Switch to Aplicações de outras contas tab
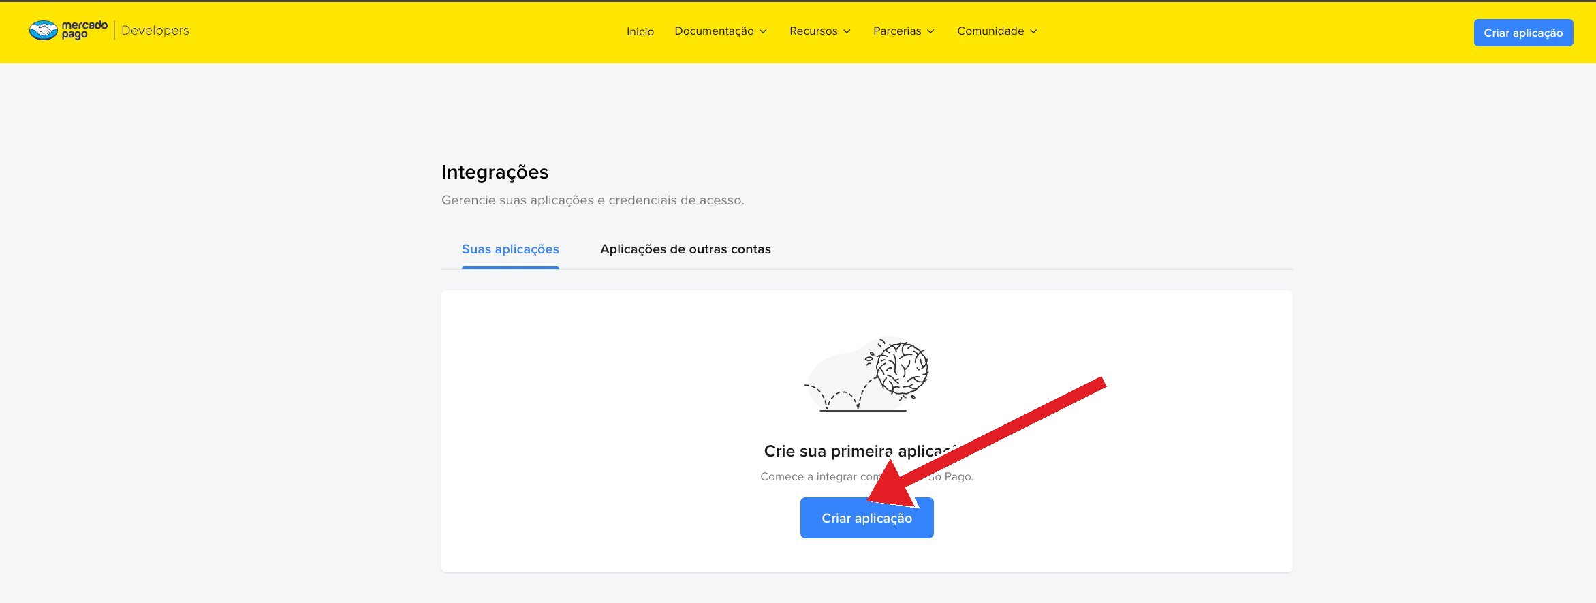This screenshot has width=1596, height=603. tap(685, 249)
